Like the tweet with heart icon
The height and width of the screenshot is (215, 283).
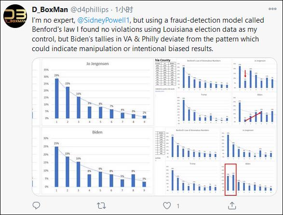click(167, 206)
